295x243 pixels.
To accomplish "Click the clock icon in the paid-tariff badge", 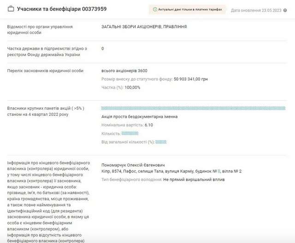I will [x=155, y=9].
